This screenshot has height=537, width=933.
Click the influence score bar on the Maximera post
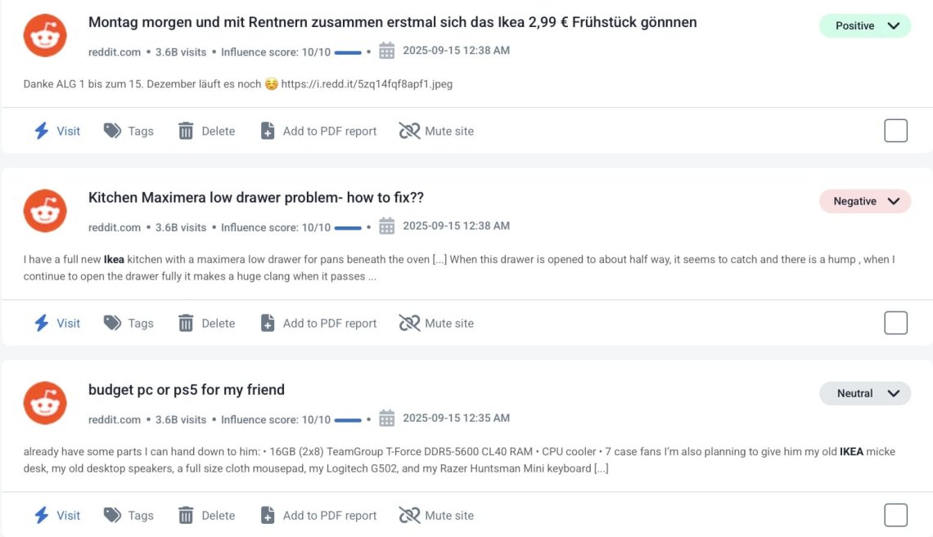[x=348, y=228]
